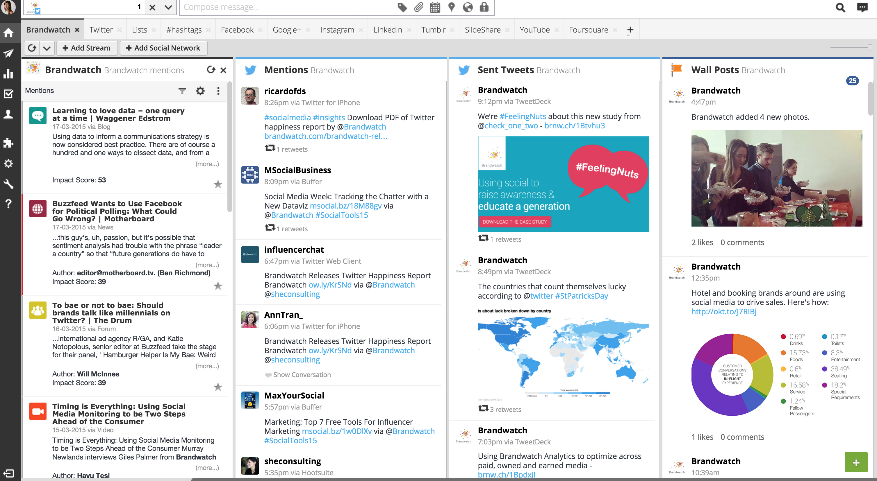Screen dimensions: 877x481
Task: Switch to the Twitter tab
Action: [x=101, y=30]
